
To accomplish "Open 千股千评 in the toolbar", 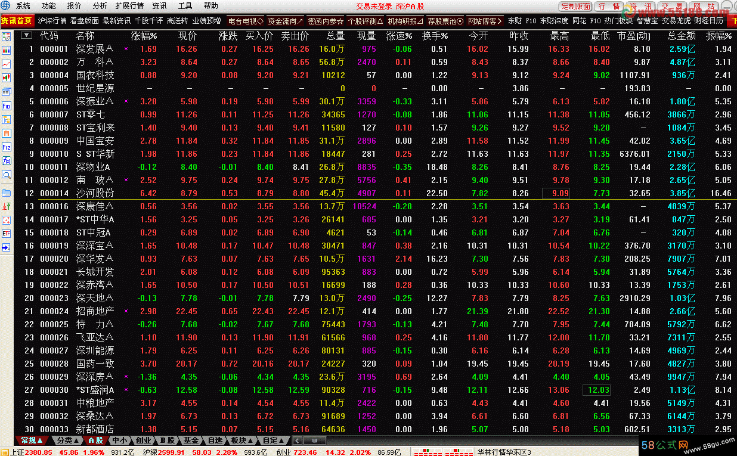I will coord(148,21).
